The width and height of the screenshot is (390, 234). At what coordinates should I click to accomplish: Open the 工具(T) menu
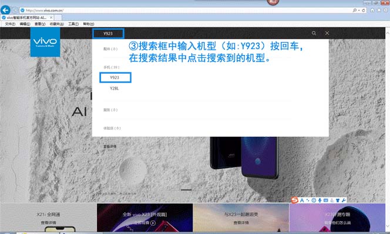[x=73, y=24]
